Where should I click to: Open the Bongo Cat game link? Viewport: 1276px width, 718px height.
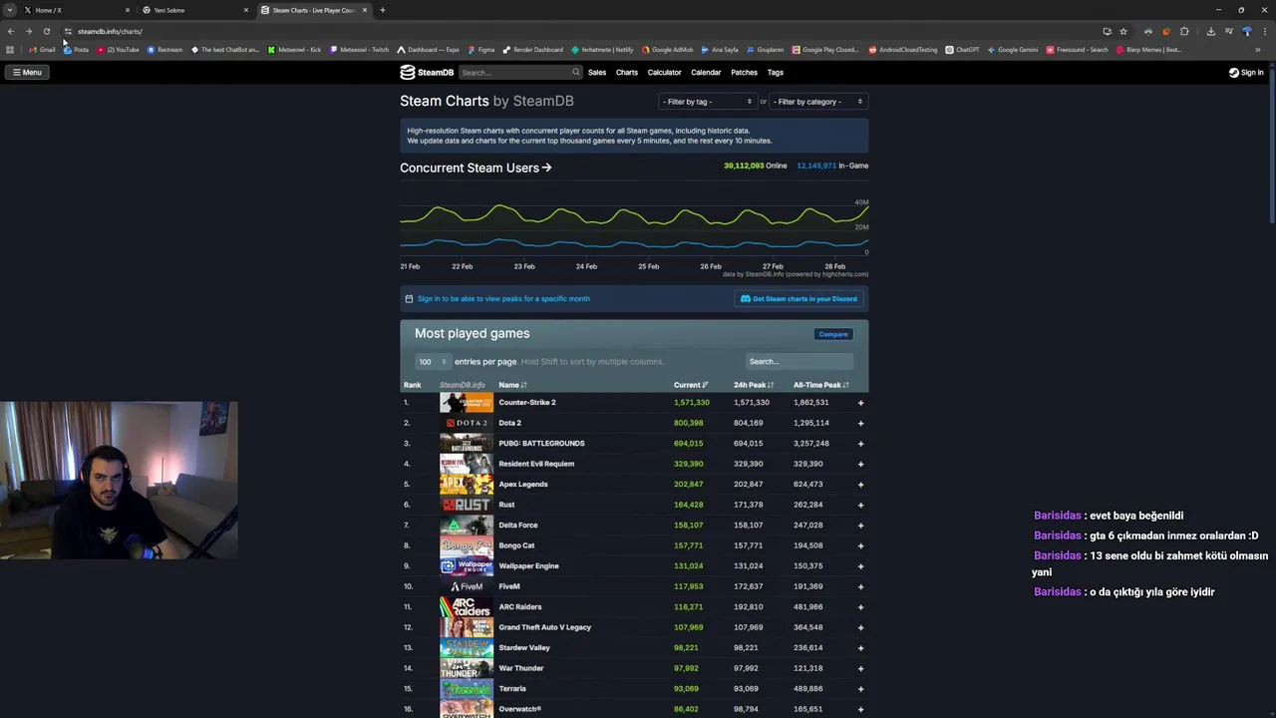[x=516, y=545]
